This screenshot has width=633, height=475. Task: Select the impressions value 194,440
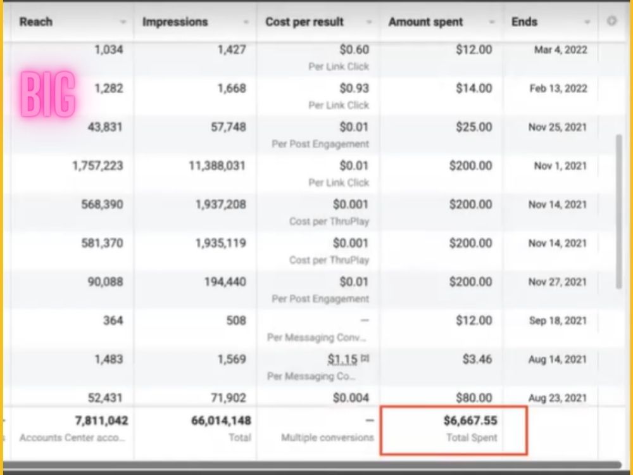click(225, 282)
